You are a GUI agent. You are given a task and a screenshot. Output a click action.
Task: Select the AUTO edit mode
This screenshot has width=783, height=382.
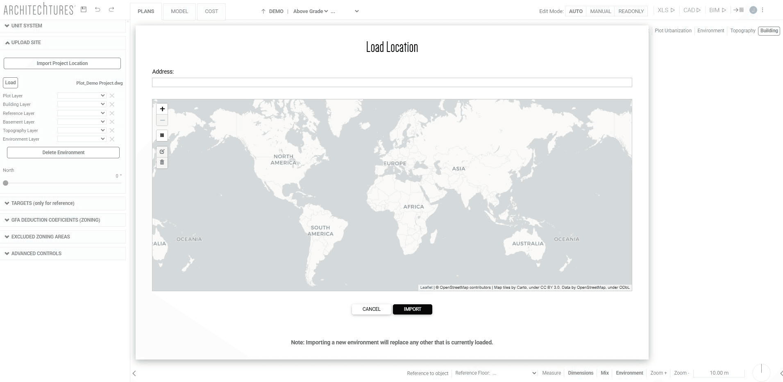[x=575, y=11]
